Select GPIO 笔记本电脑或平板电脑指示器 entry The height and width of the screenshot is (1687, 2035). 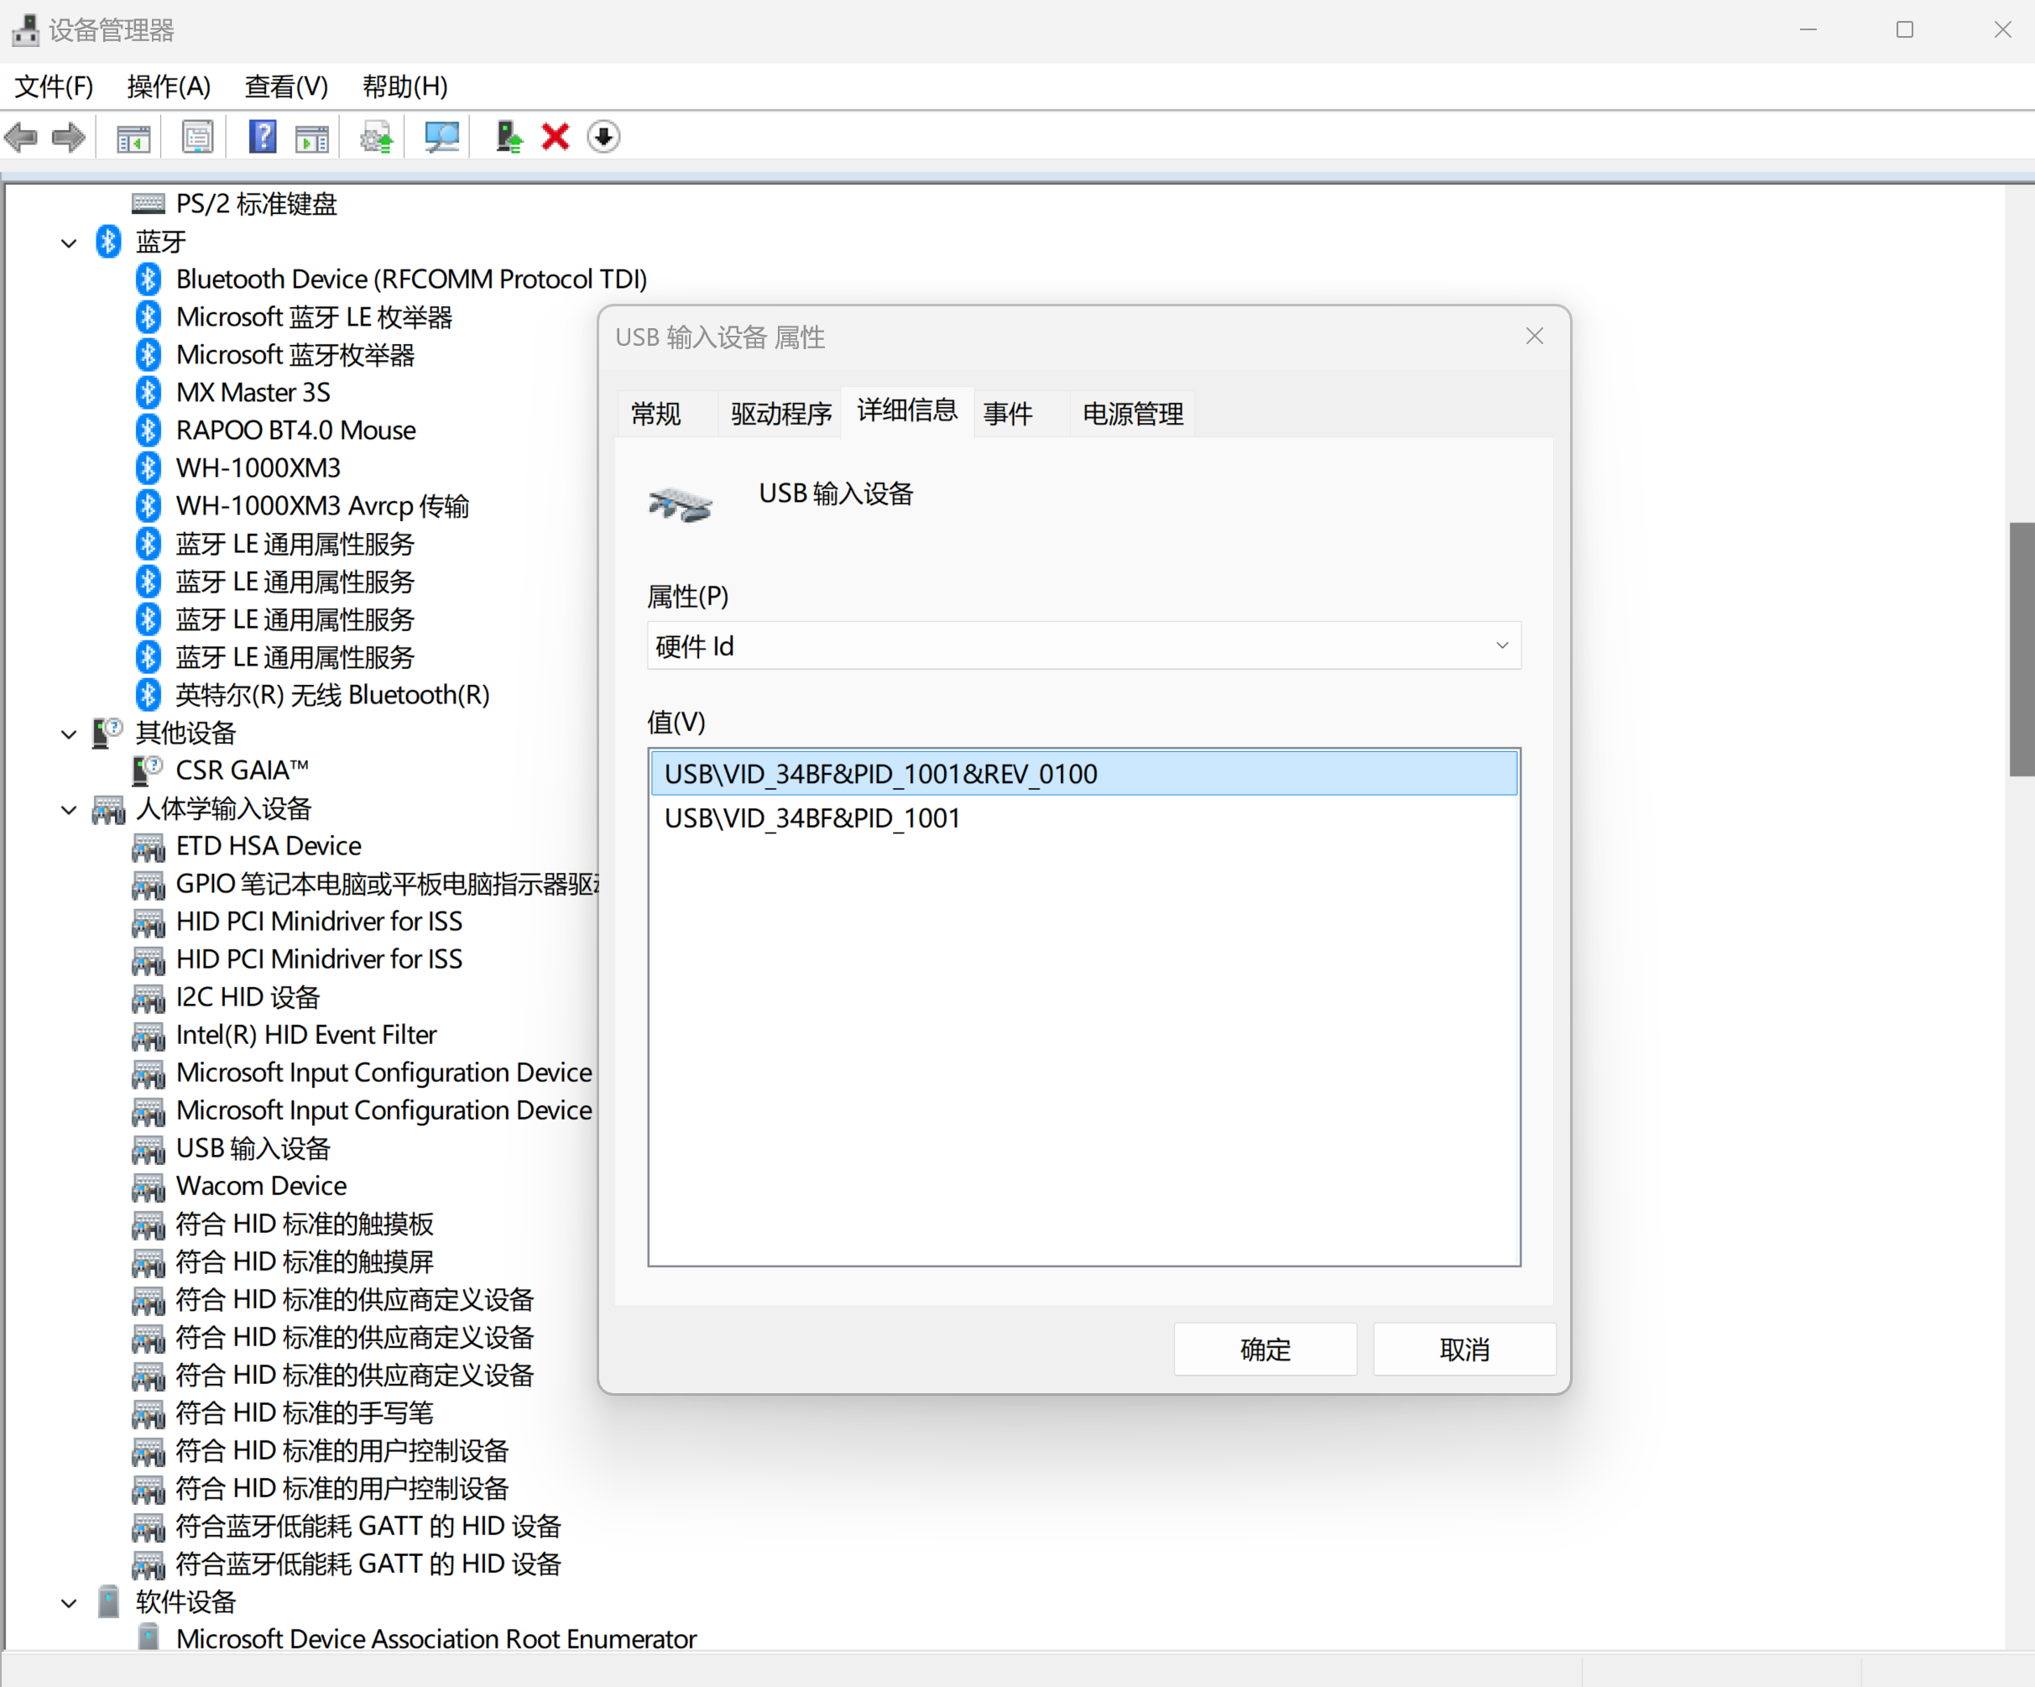coord(388,884)
